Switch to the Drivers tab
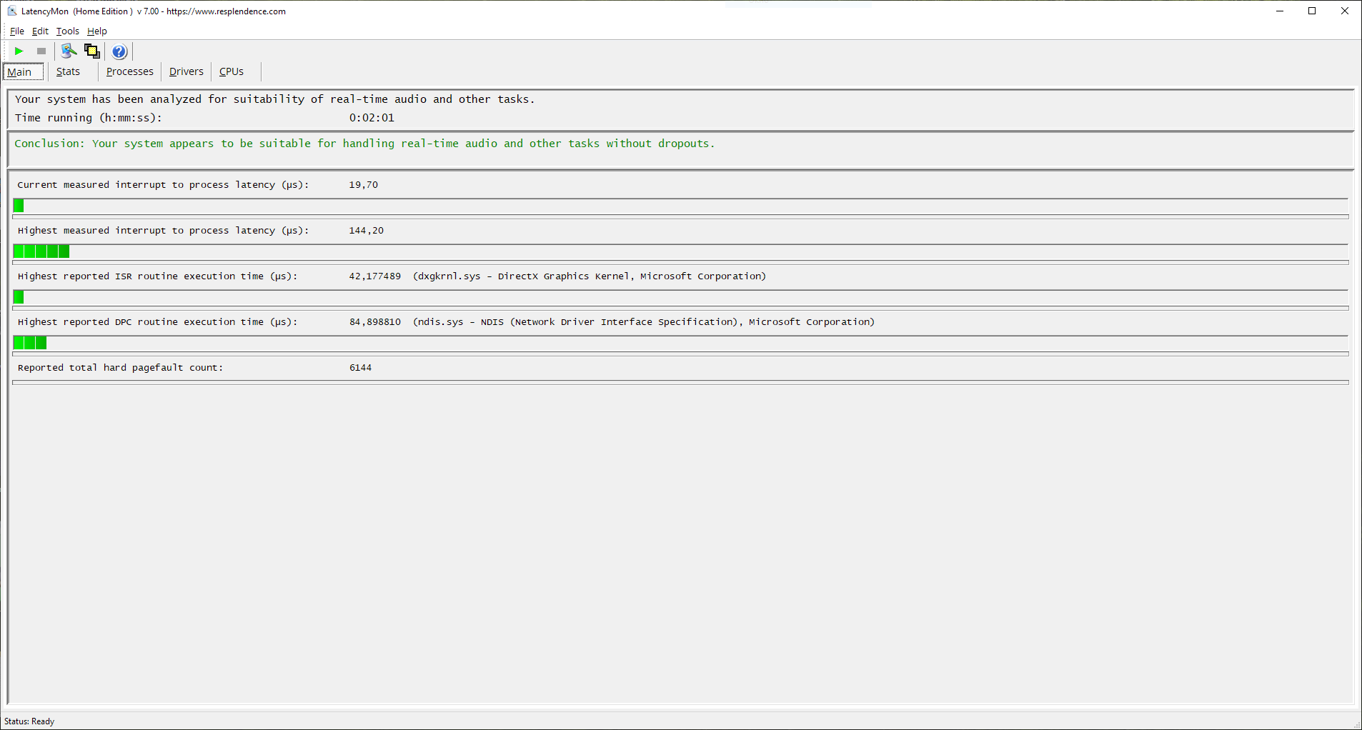 (x=186, y=71)
